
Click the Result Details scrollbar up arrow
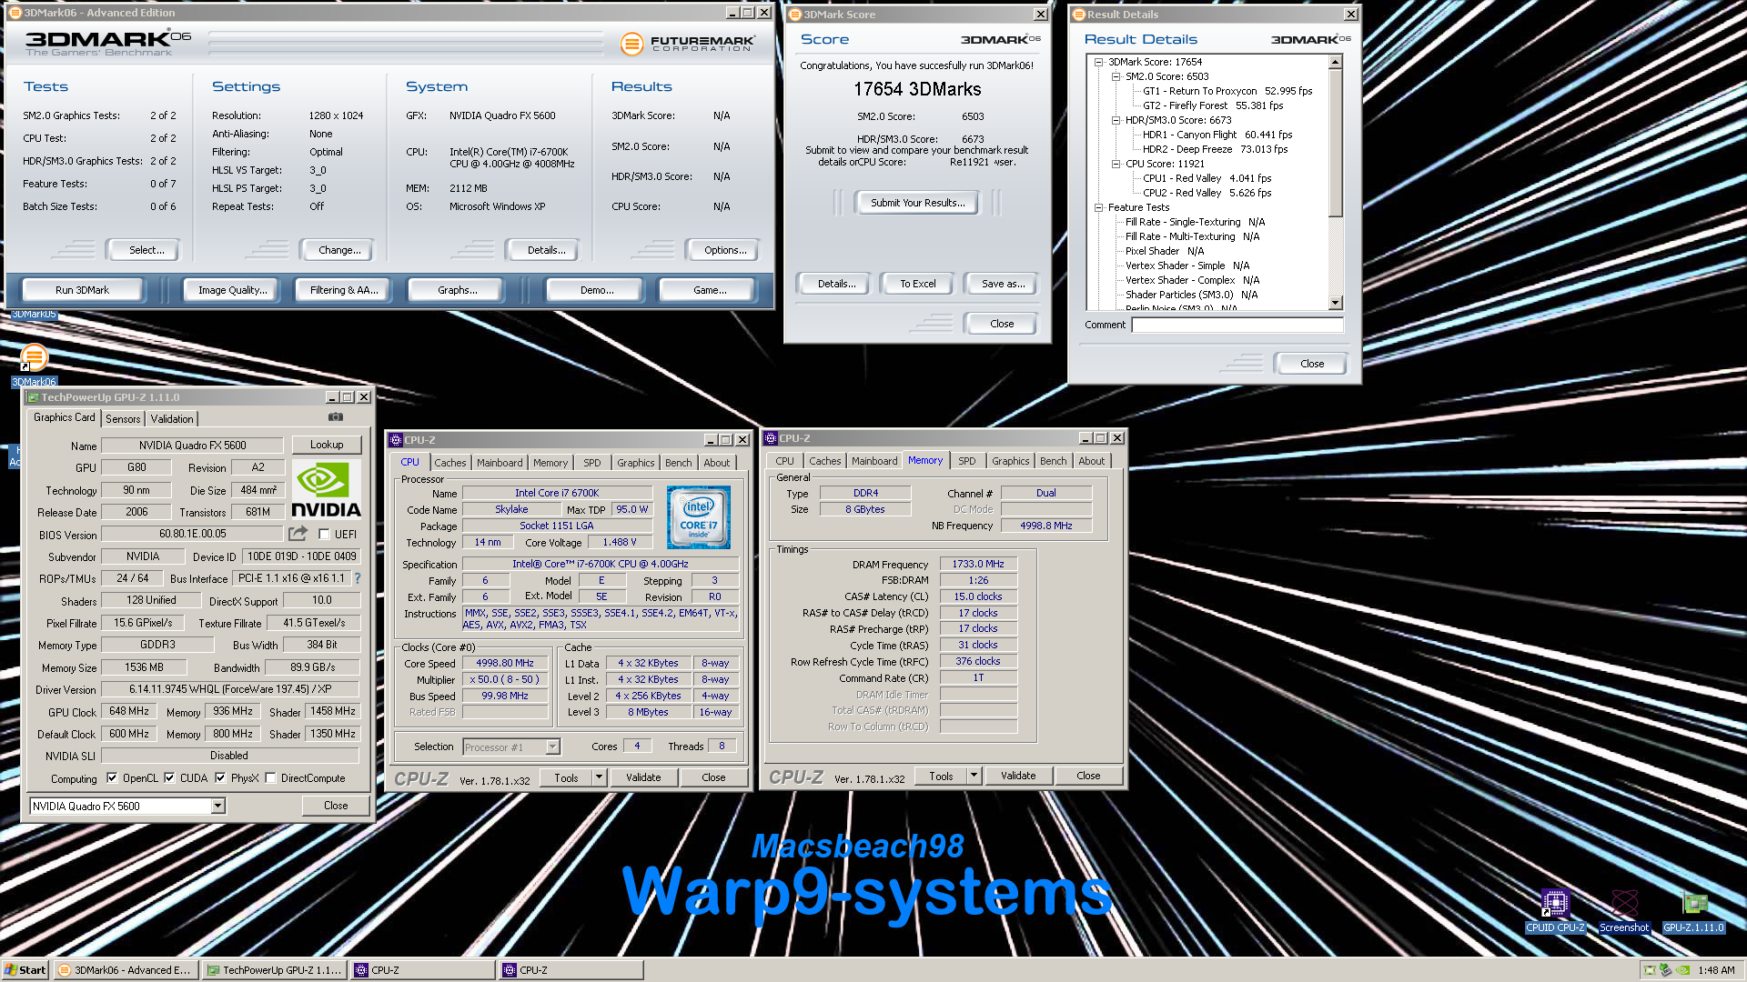pyautogui.click(x=1335, y=63)
